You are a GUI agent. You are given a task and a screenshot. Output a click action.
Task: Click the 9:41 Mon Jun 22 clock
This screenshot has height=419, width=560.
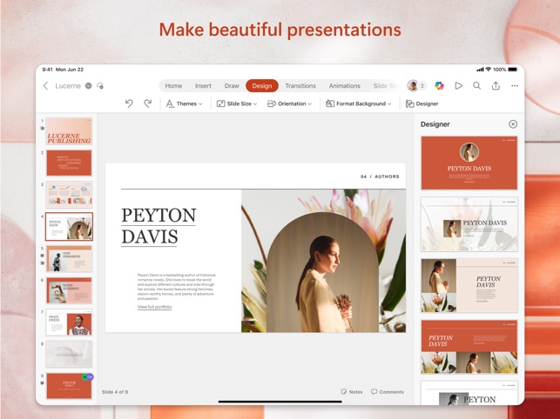point(63,70)
